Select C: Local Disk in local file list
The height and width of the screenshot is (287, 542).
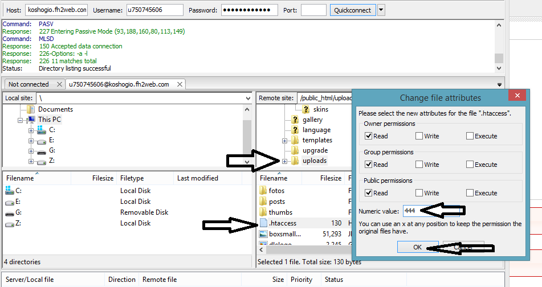(x=127, y=191)
